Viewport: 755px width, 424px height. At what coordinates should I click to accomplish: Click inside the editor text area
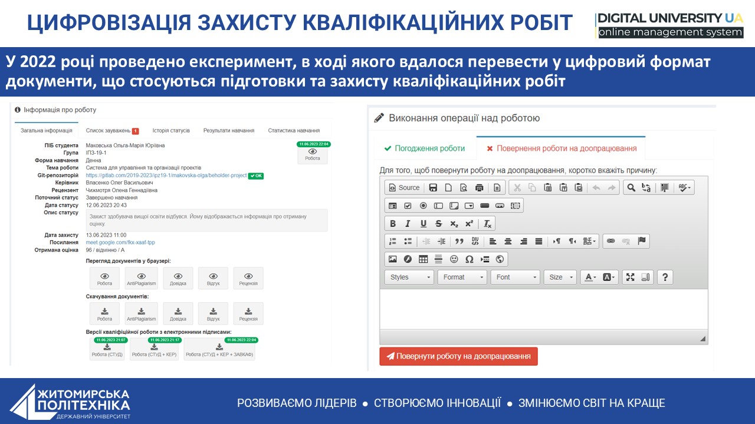[543, 309]
